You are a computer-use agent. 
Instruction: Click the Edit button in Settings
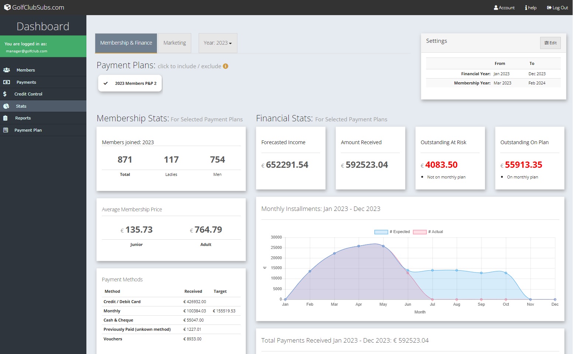(550, 43)
